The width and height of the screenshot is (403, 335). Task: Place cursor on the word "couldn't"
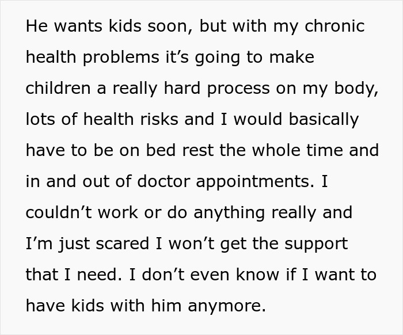59,212
